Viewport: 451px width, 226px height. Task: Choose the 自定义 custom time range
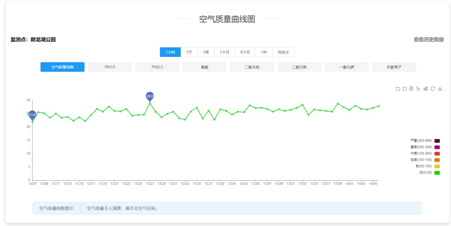(283, 52)
